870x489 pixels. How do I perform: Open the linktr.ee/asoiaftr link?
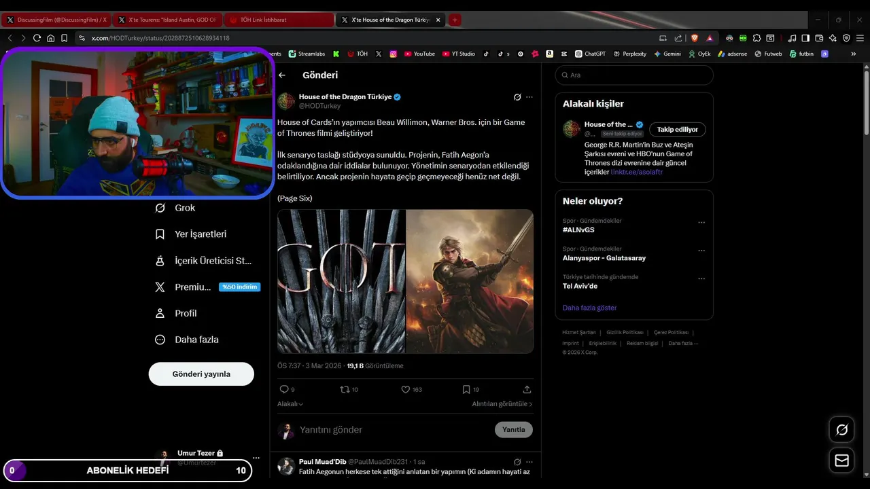point(637,173)
